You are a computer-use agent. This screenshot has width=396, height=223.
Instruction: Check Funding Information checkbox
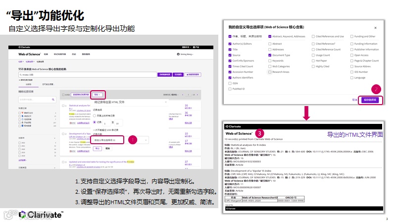(x=352, y=44)
